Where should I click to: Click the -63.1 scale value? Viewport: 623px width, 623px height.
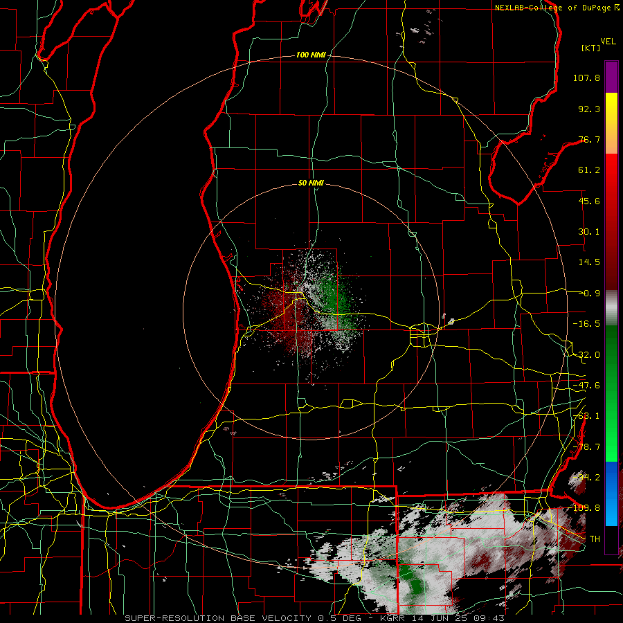586,416
